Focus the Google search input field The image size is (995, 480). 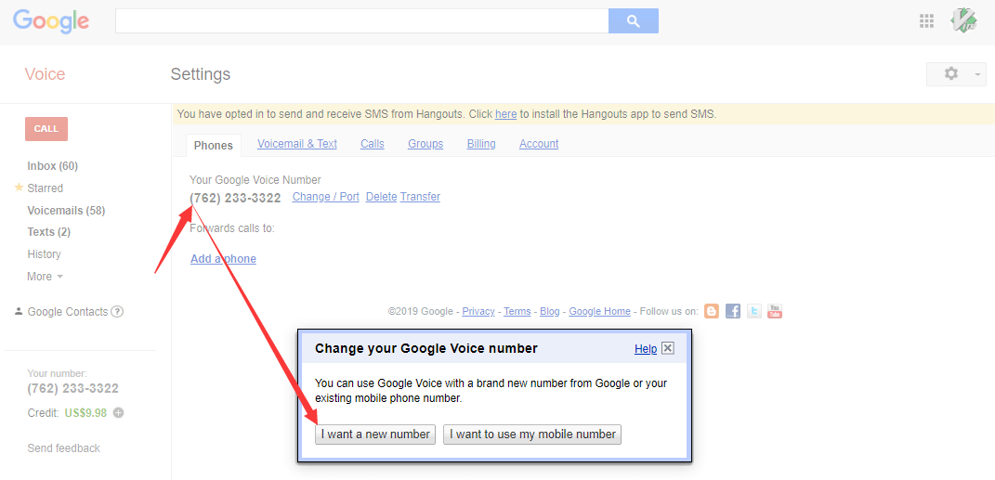[361, 21]
